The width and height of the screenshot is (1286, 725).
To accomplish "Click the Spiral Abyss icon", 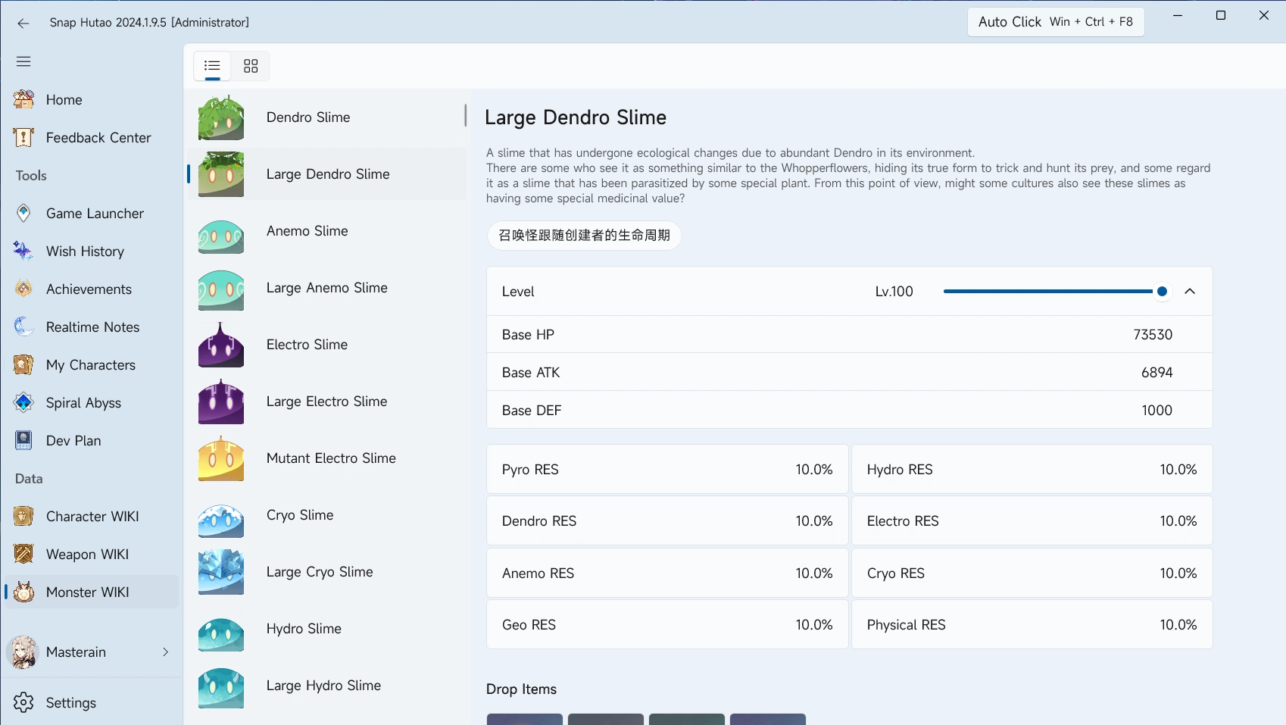I will pos(23,402).
